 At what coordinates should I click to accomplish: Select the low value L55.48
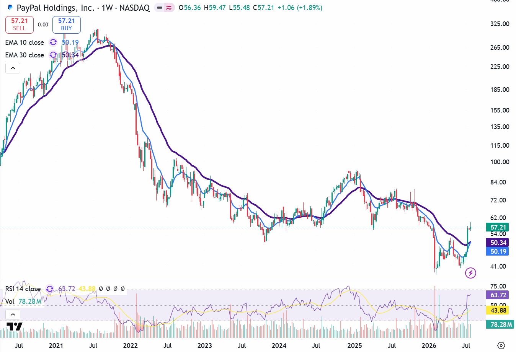[239, 8]
